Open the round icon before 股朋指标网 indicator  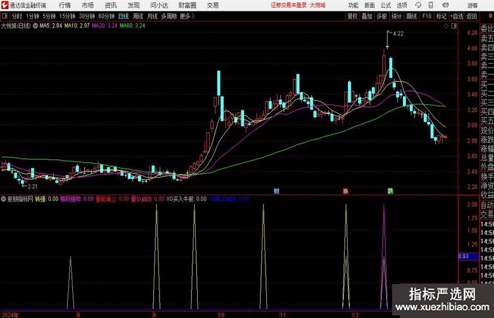[x=4, y=199]
